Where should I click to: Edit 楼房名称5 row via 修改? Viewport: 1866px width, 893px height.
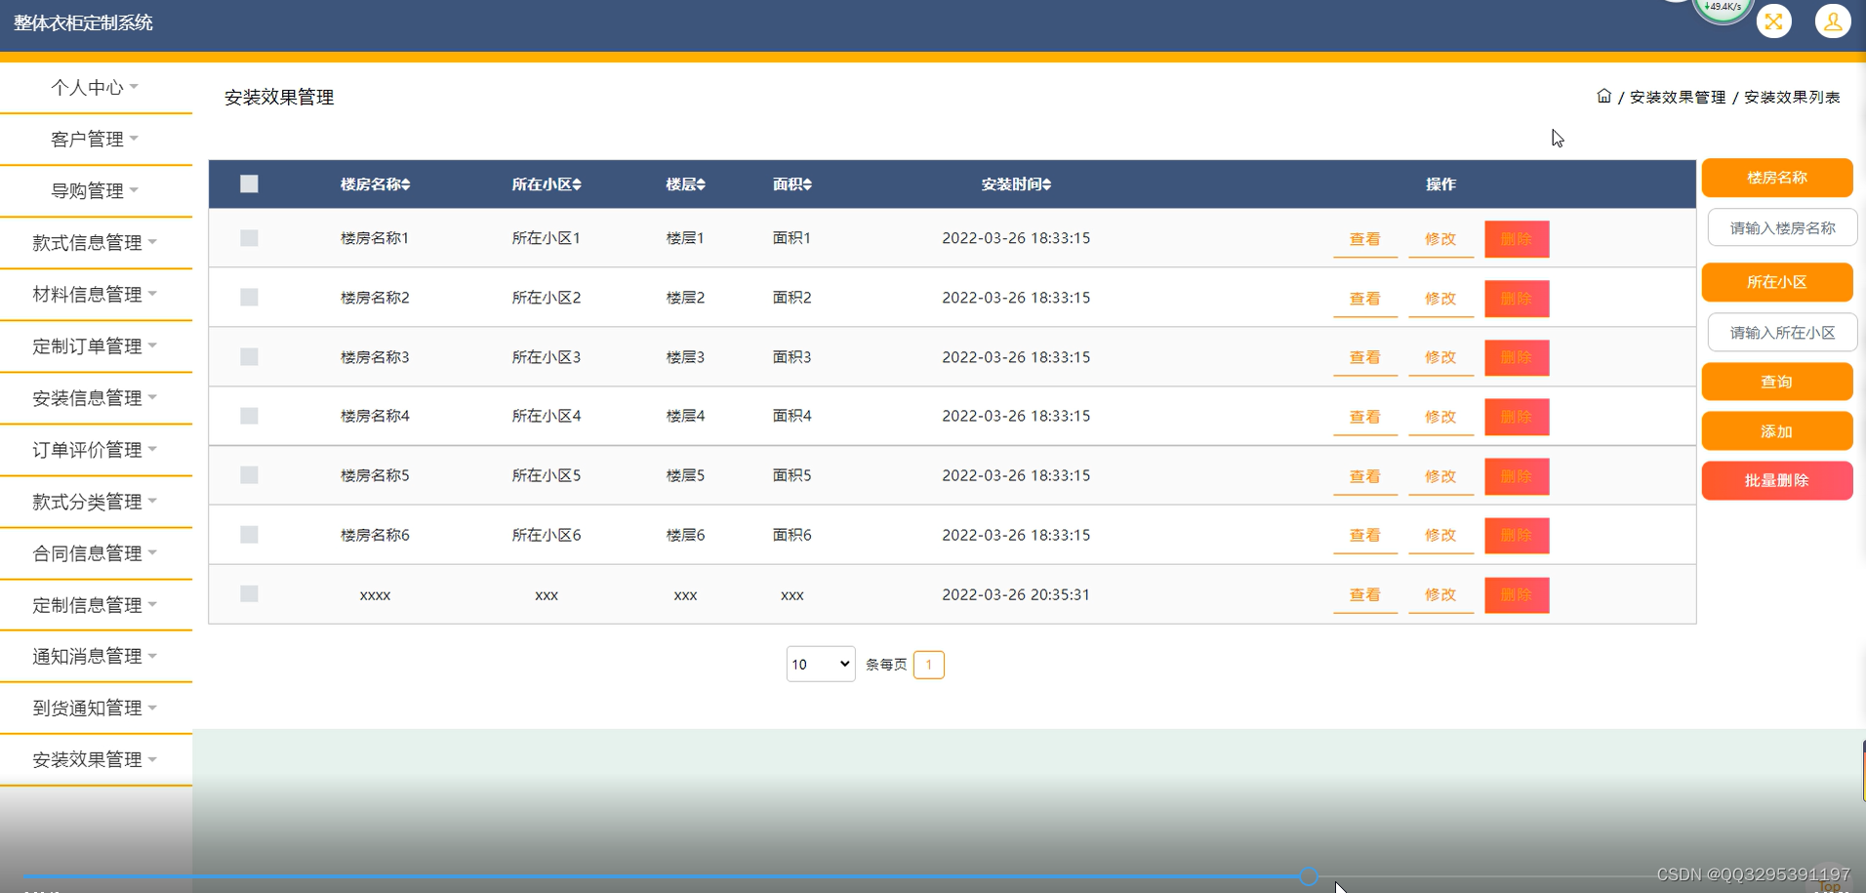click(x=1440, y=476)
